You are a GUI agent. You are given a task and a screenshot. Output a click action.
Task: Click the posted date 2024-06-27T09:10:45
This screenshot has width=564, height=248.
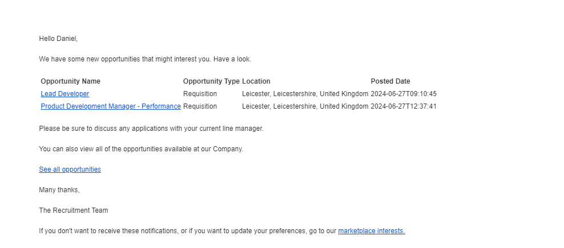(404, 94)
